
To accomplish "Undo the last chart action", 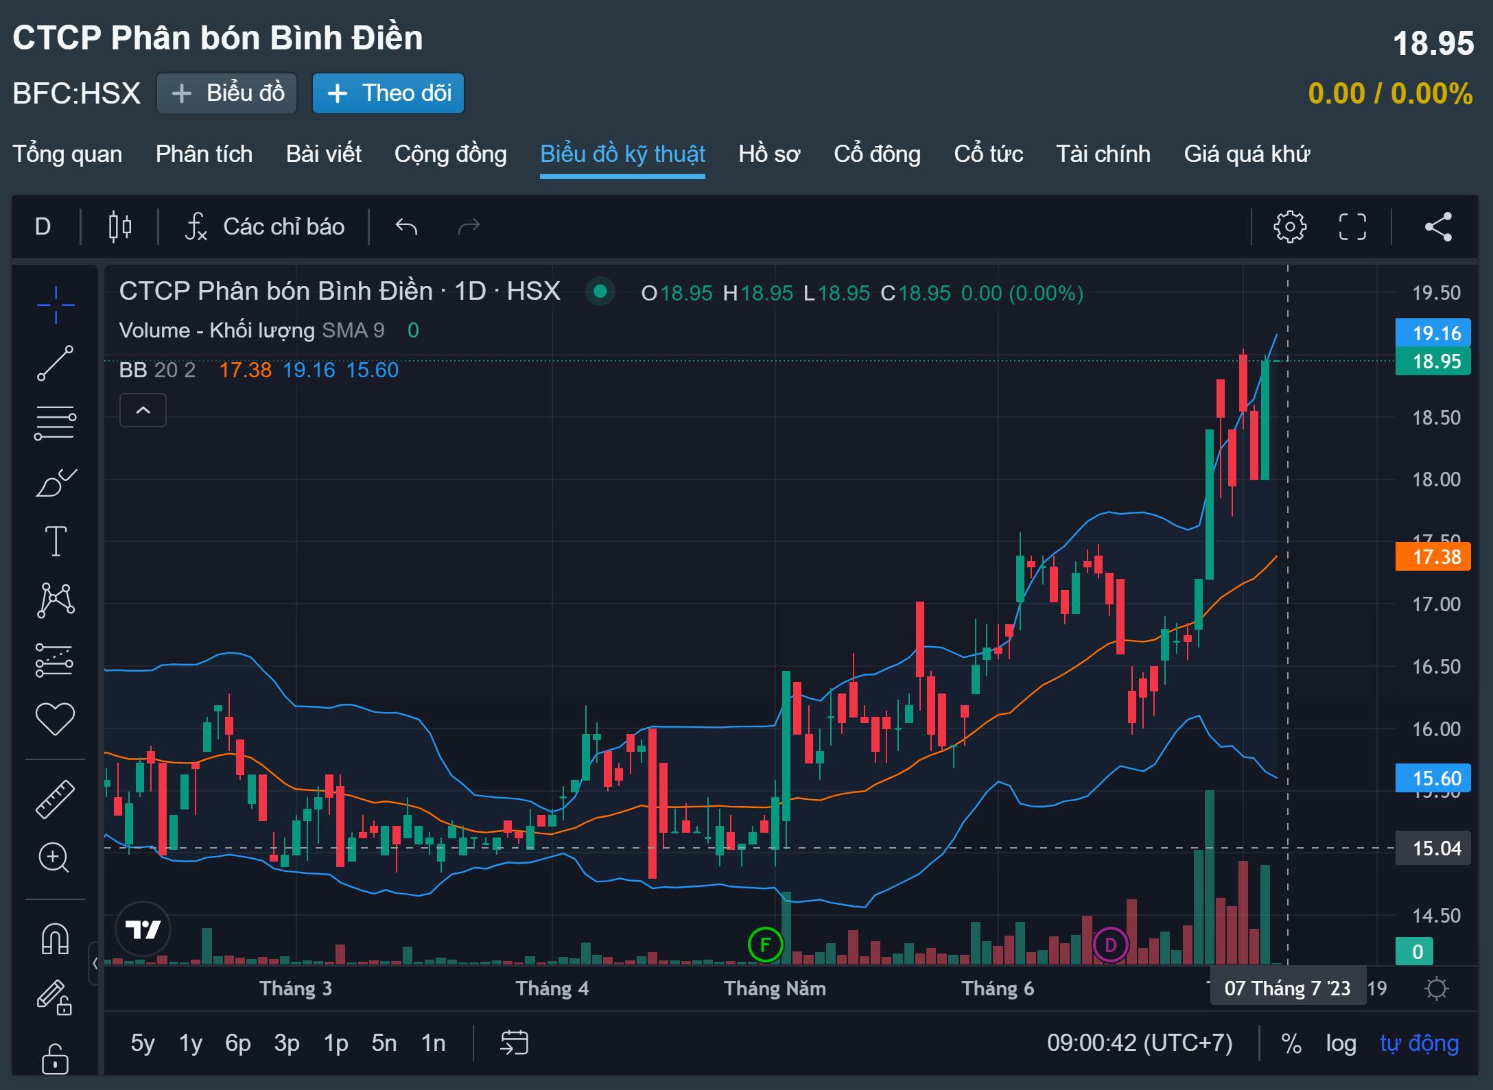I will coord(406,226).
